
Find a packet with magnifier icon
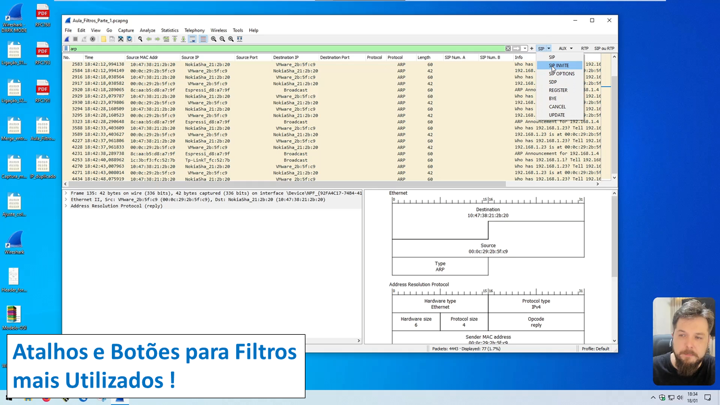(140, 39)
